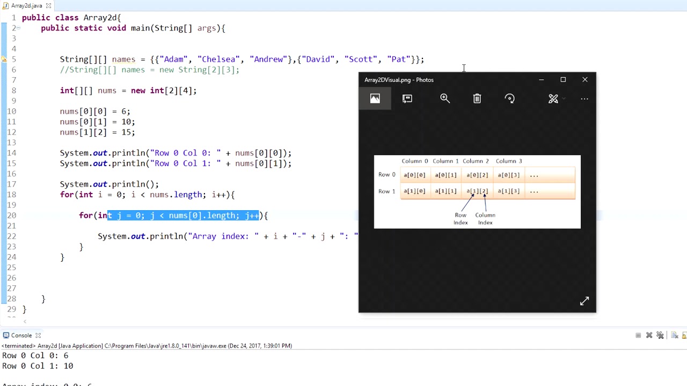
Task: Click the String[][] names declaration line
Action: click(x=242, y=60)
